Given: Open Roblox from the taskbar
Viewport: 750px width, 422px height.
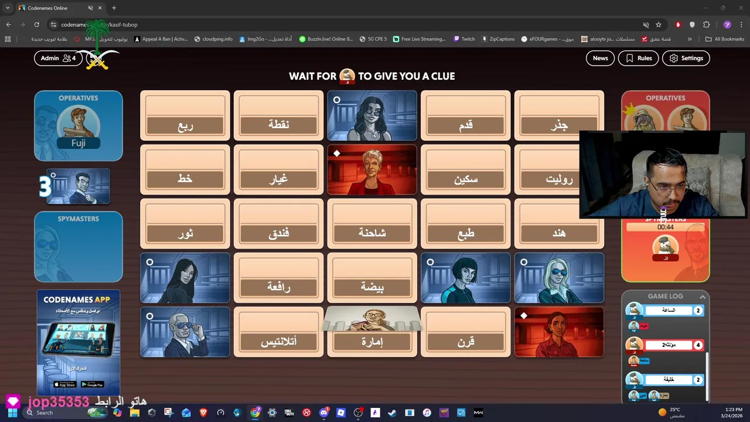Looking at the screenshot, I should 340,413.
